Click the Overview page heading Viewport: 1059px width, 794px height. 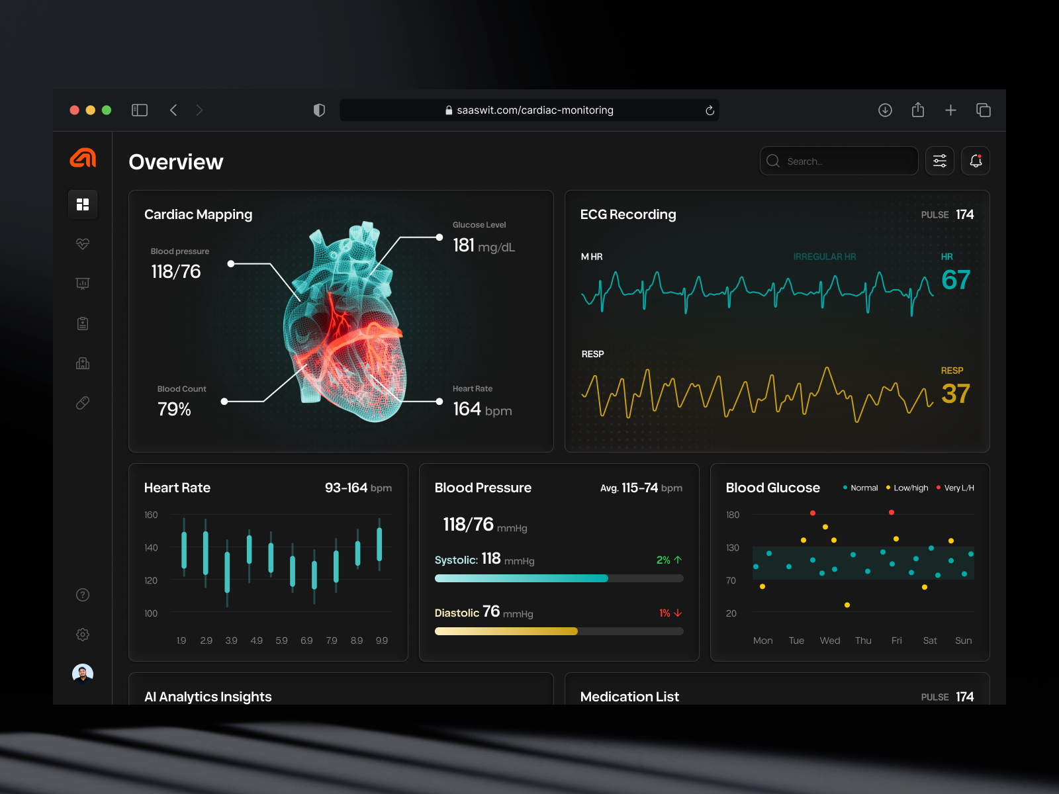[176, 162]
